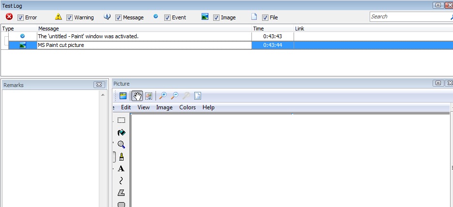The width and height of the screenshot is (453, 207).
Task: Sort log by the Time column header
Action: point(272,29)
